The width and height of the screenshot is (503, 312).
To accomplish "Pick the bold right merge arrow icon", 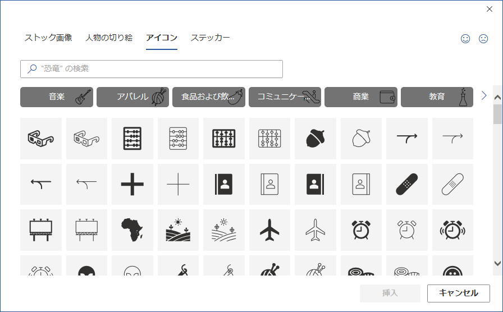I will [x=407, y=139].
